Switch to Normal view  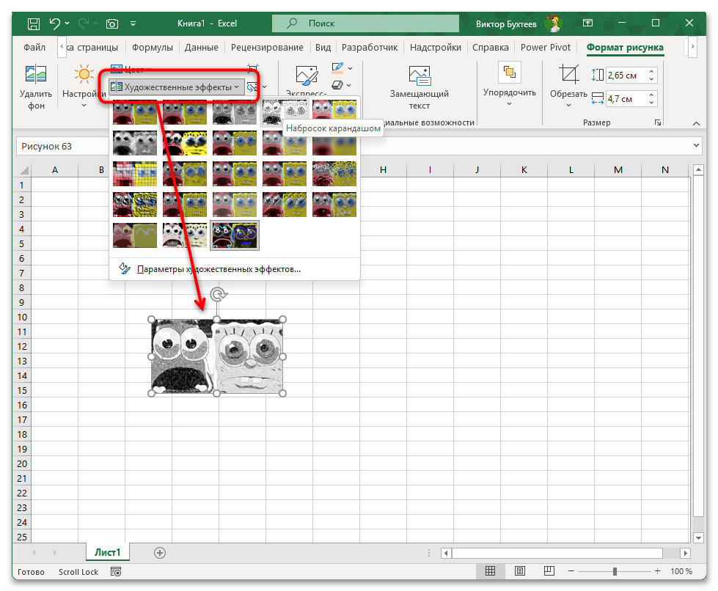pyautogui.click(x=490, y=571)
